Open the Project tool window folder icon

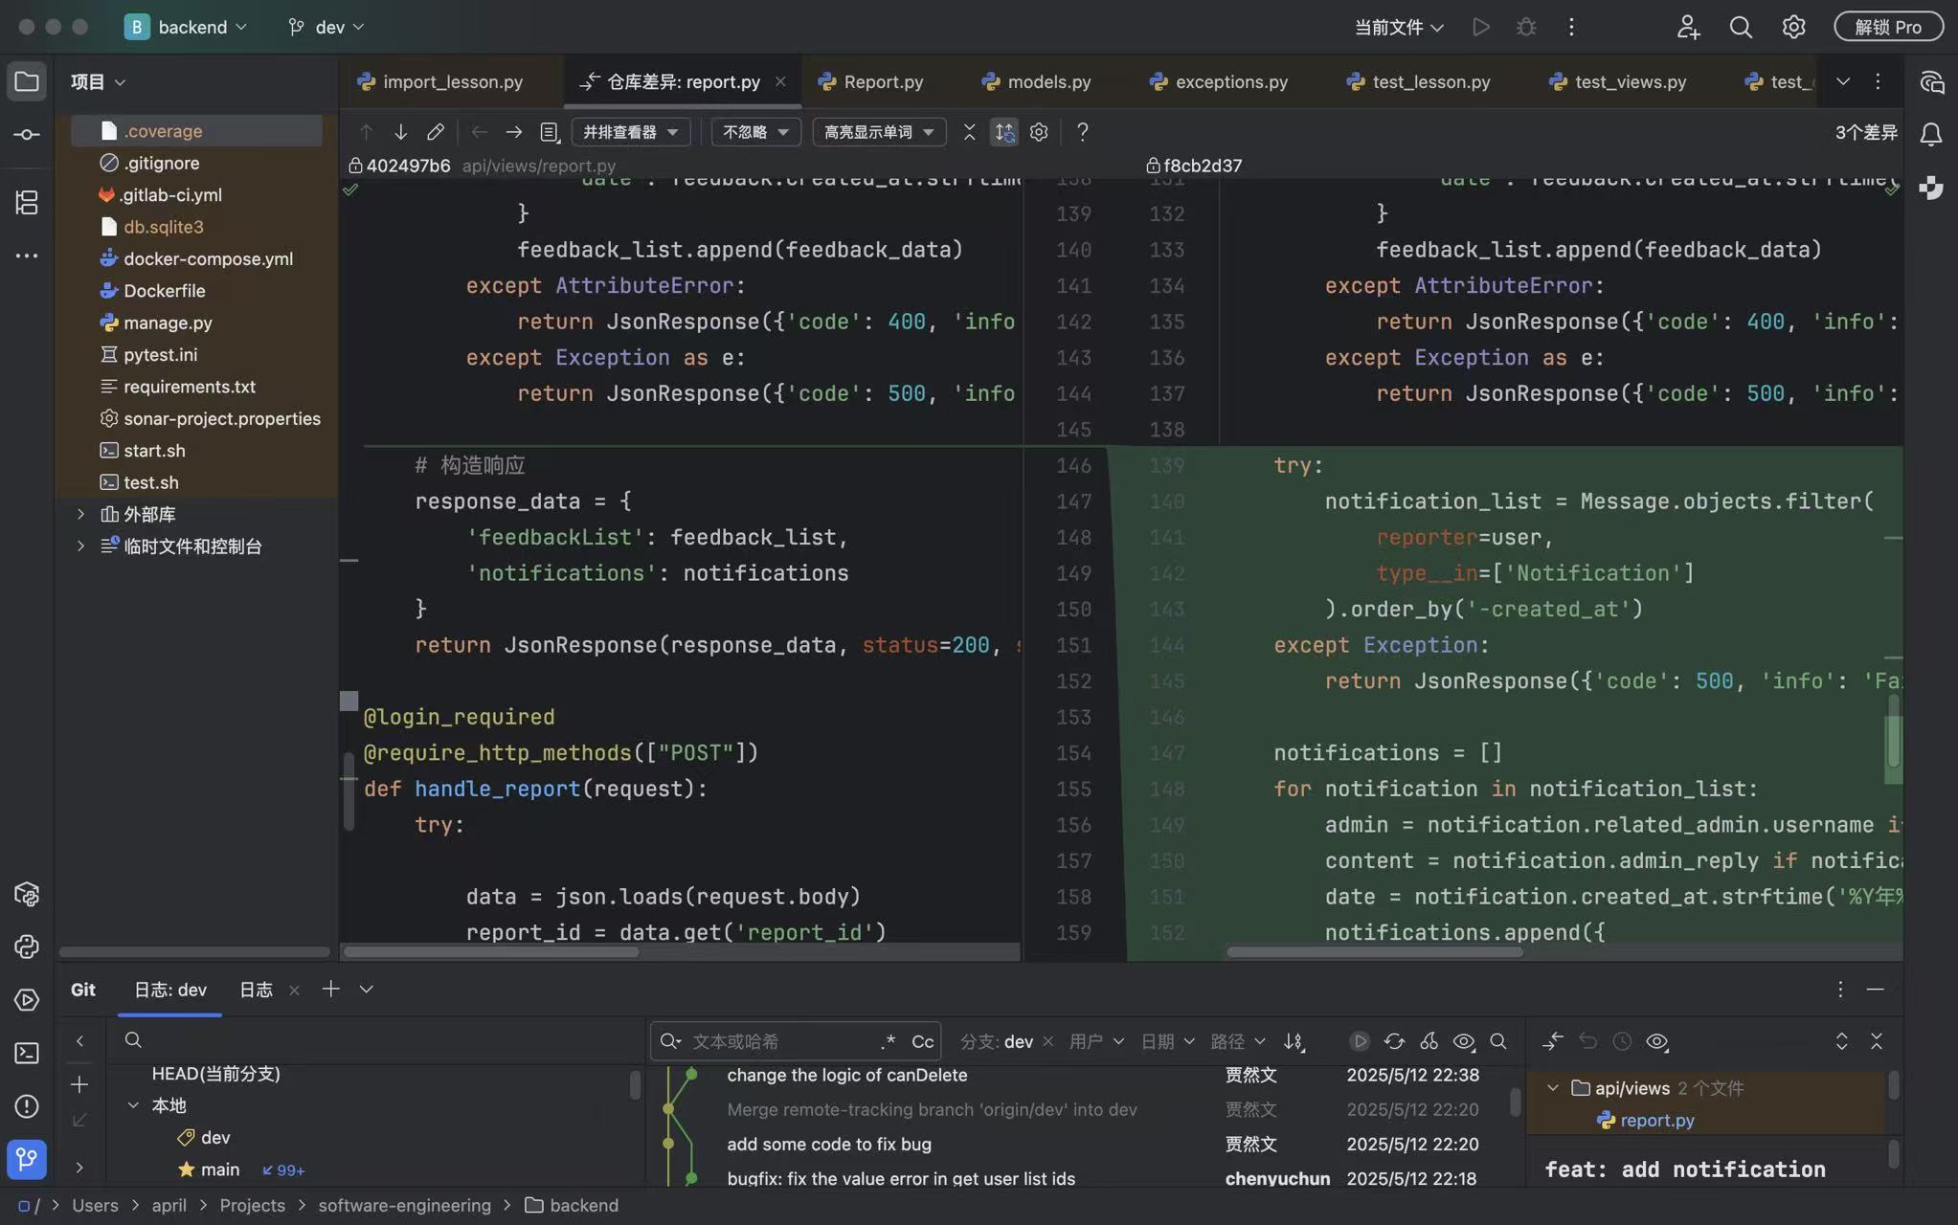pos(27,81)
